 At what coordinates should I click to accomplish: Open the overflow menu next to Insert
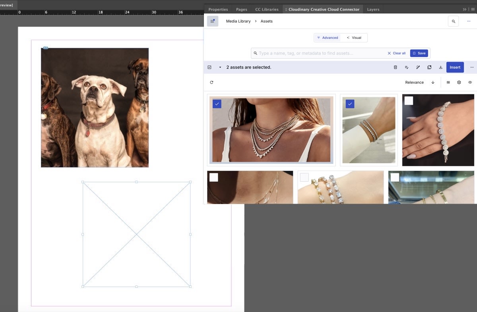(x=471, y=67)
